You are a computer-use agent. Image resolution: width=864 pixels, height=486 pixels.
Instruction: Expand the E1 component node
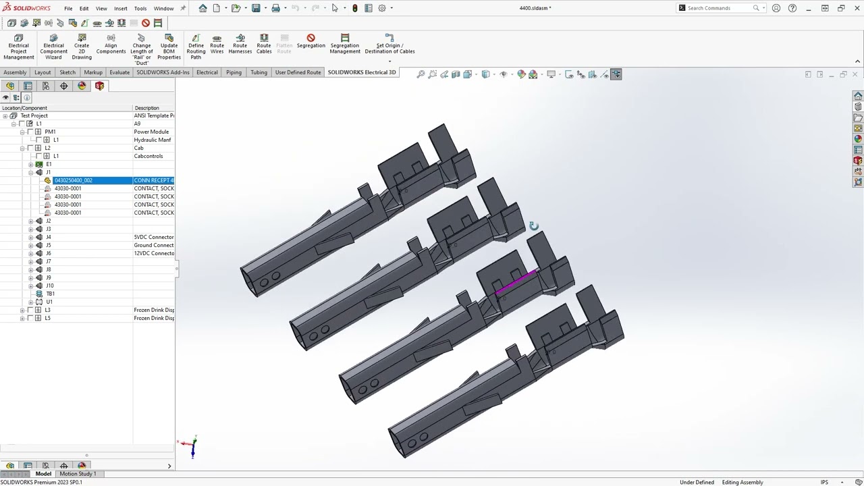[30, 164]
